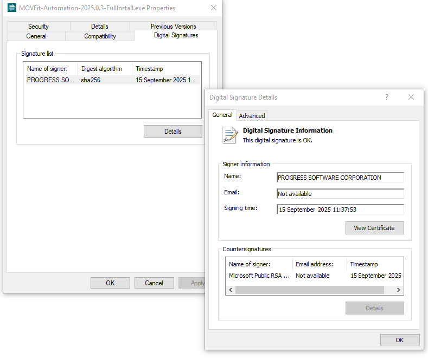Open the Security tab
The height and width of the screenshot is (360, 428).
pyautogui.click(x=39, y=27)
